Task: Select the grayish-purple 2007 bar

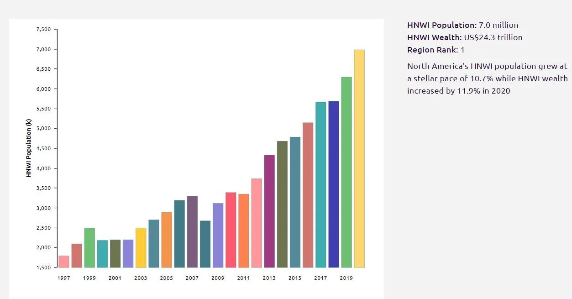Action: point(192,231)
